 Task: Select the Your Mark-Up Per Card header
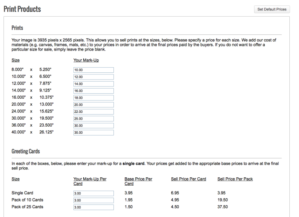90,181
